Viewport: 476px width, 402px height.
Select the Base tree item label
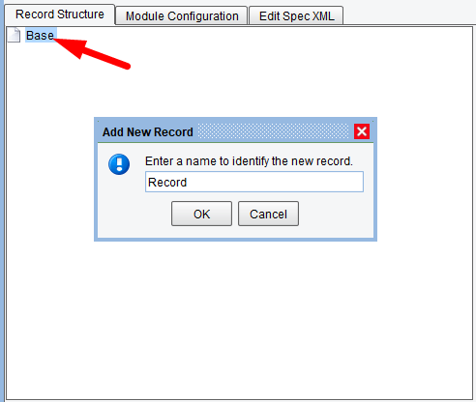[x=41, y=35]
